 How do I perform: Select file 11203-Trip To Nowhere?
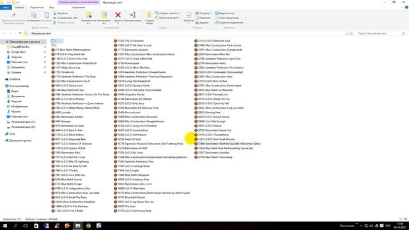(128, 41)
